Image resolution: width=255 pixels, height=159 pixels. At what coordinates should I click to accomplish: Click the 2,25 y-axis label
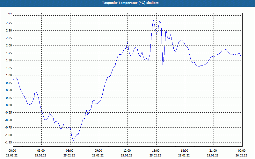9,38
